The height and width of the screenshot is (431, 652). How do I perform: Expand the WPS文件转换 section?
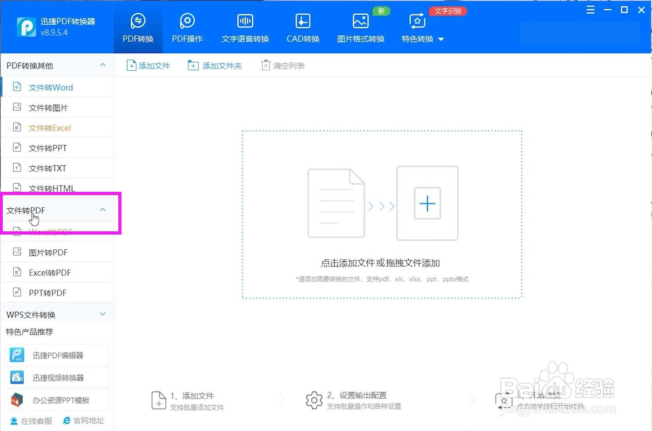pos(103,314)
